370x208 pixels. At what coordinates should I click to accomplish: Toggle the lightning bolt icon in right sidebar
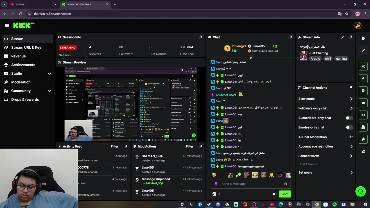(363, 79)
